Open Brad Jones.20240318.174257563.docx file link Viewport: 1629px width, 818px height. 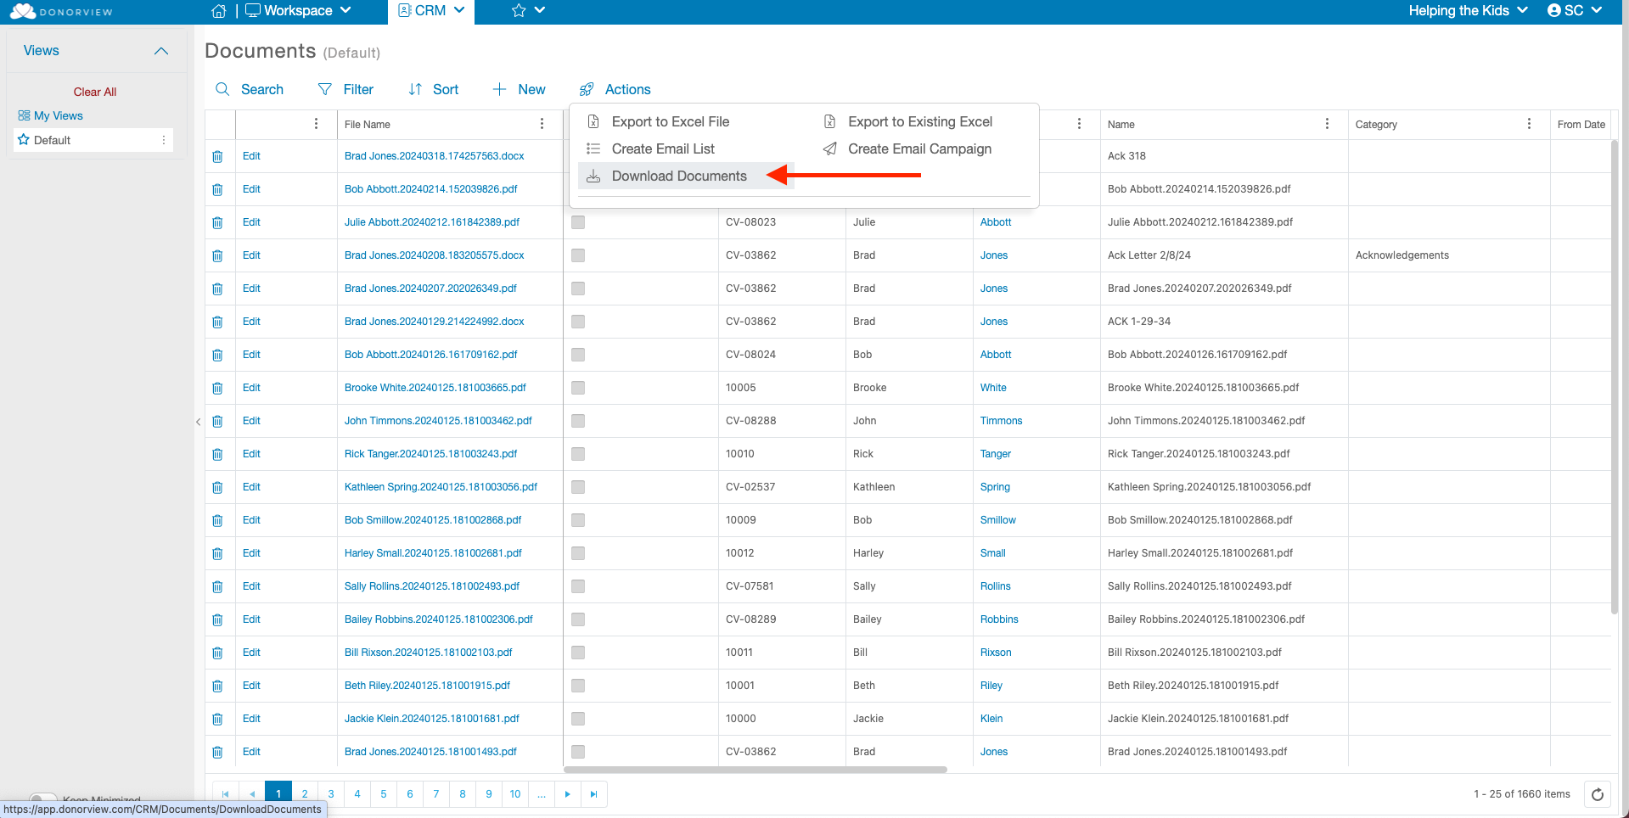click(434, 156)
